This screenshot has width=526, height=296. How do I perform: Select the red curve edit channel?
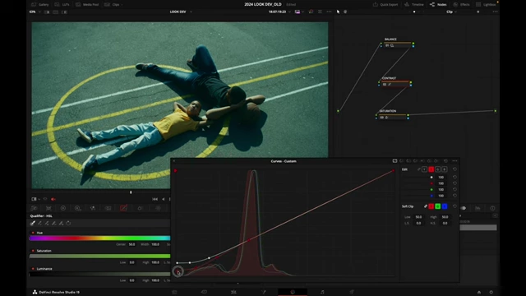(431, 169)
